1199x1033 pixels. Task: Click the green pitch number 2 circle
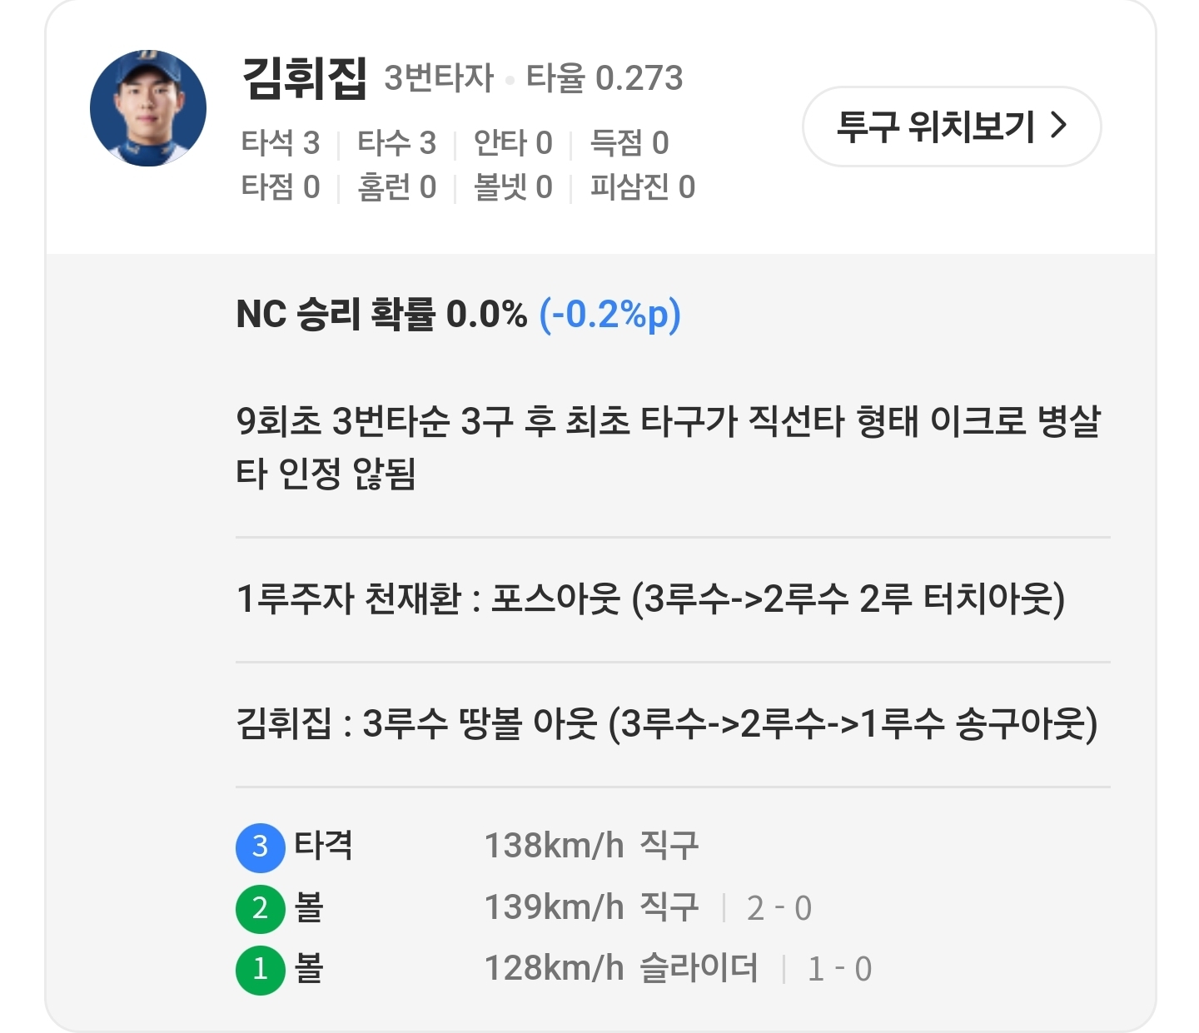[x=261, y=908]
